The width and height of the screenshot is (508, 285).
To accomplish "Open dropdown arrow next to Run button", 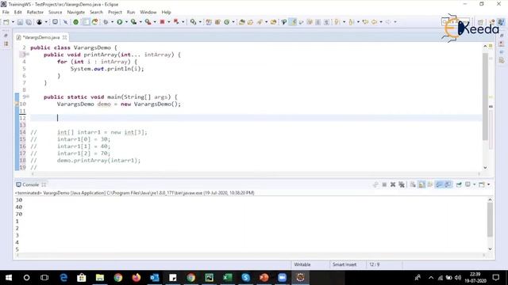I will tap(126, 22).
